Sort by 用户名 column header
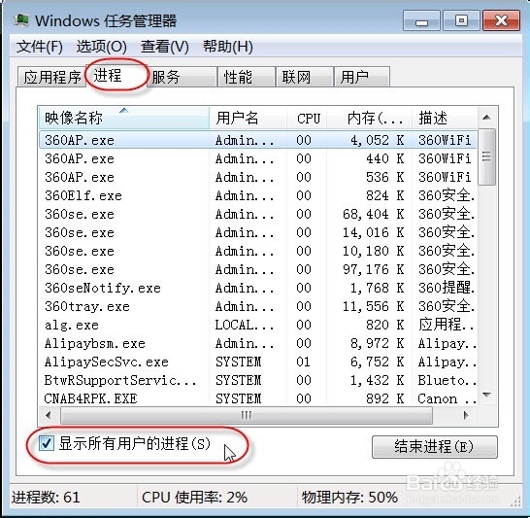The width and height of the screenshot is (530, 518). (248, 119)
